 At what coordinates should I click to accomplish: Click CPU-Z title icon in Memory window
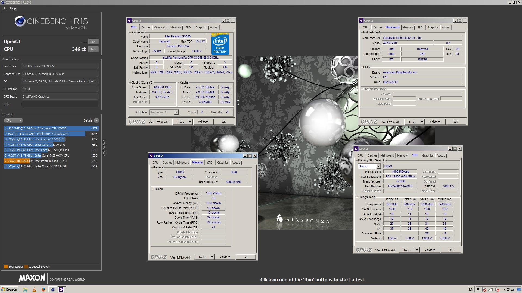(x=151, y=156)
